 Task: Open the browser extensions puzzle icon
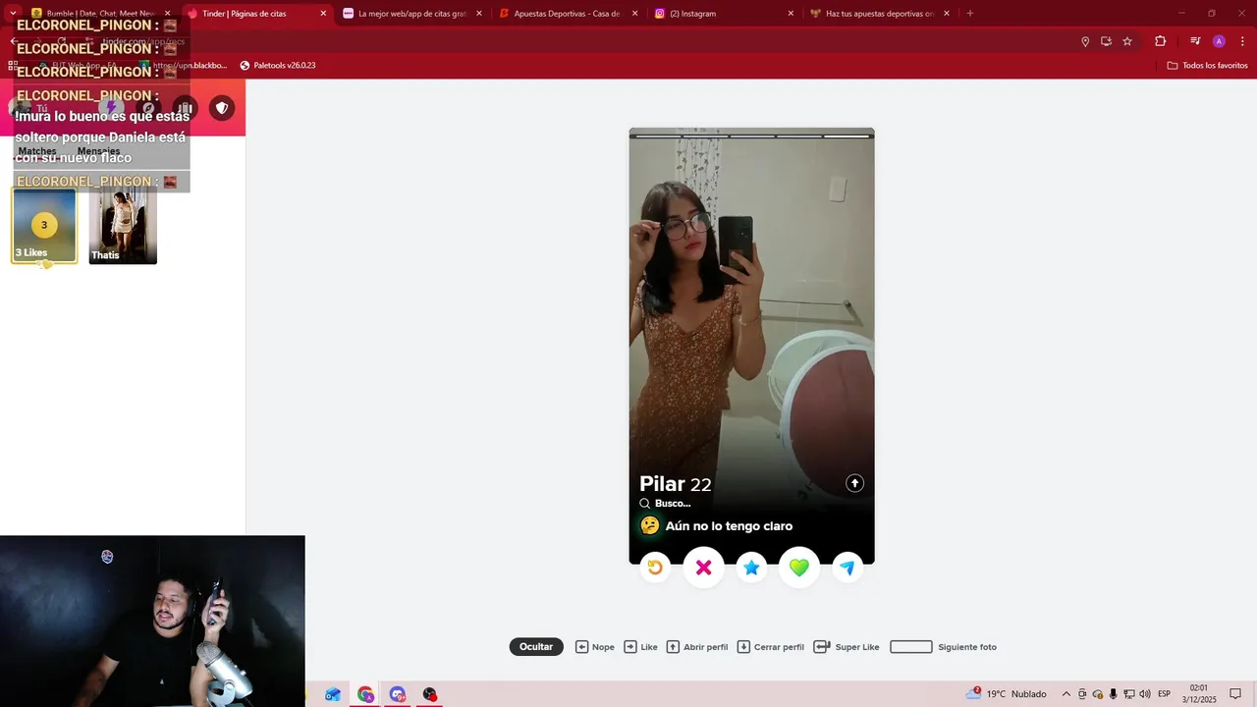(x=1160, y=41)
